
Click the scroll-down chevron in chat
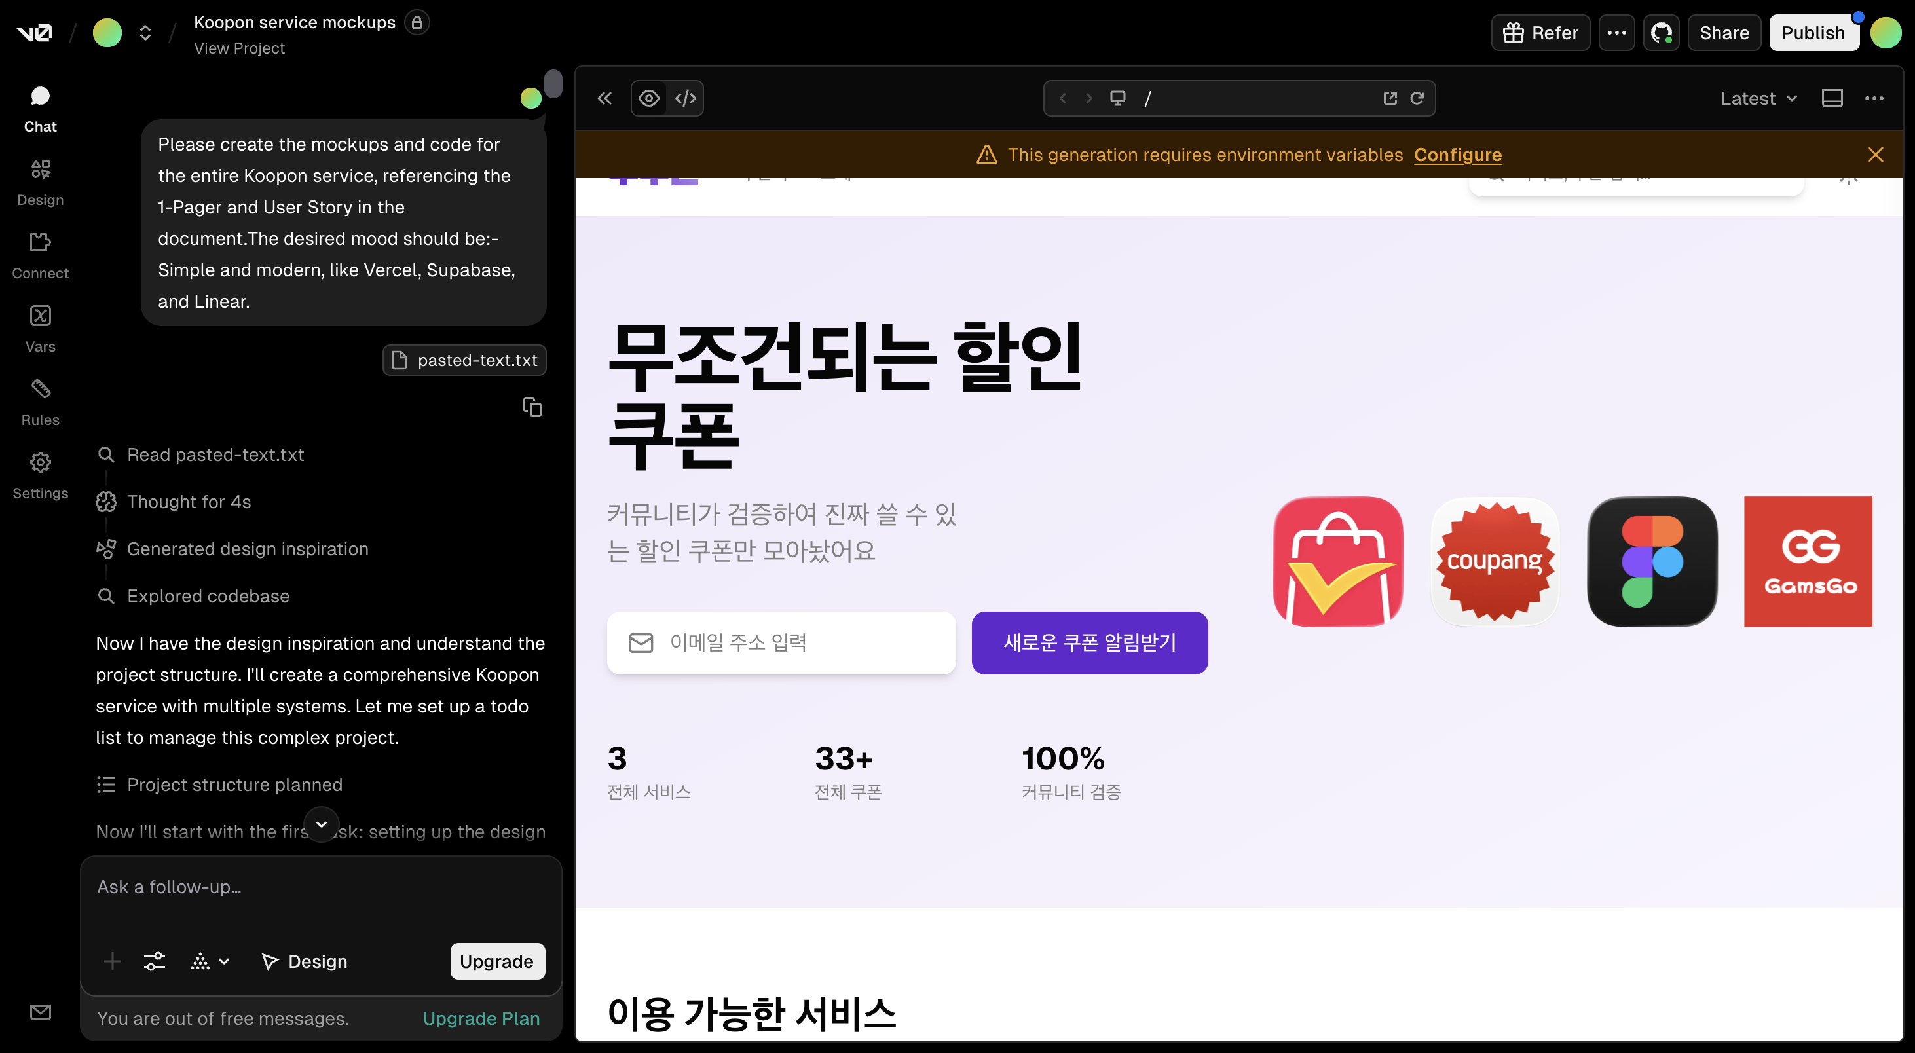pos(322,824)
